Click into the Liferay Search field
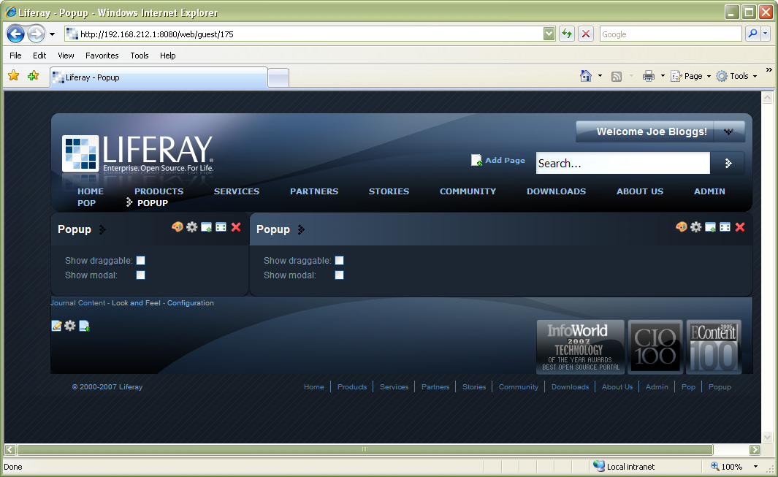This screenshot has height=477, width=778. (x=622, y=164)
